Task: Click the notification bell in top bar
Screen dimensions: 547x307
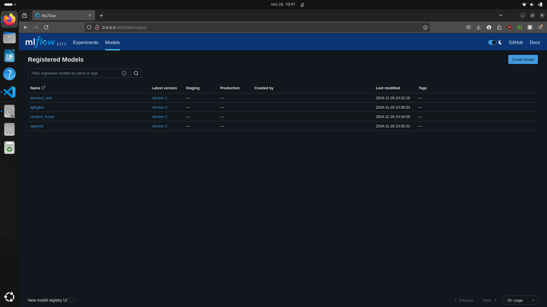Action: (x=302, y=5)
